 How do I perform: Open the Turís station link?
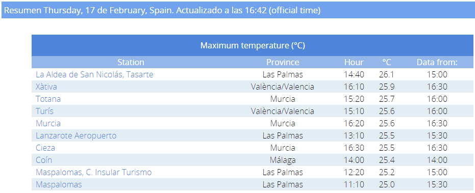pos(44,111)
